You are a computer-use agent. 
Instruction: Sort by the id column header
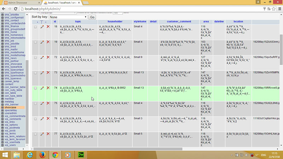(55, 22)
